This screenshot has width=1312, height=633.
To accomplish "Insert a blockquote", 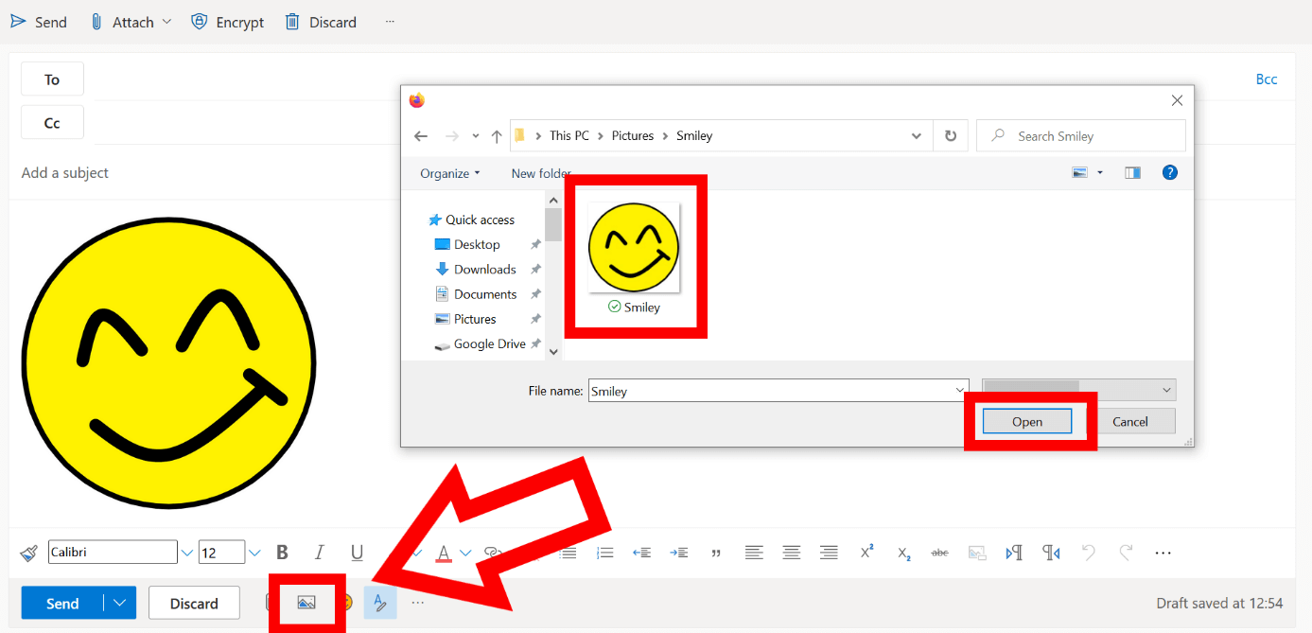I will 716,552.
